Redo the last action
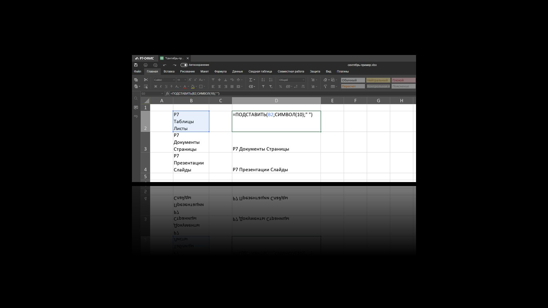Screen dimensions: 548x308 (174, 65)
